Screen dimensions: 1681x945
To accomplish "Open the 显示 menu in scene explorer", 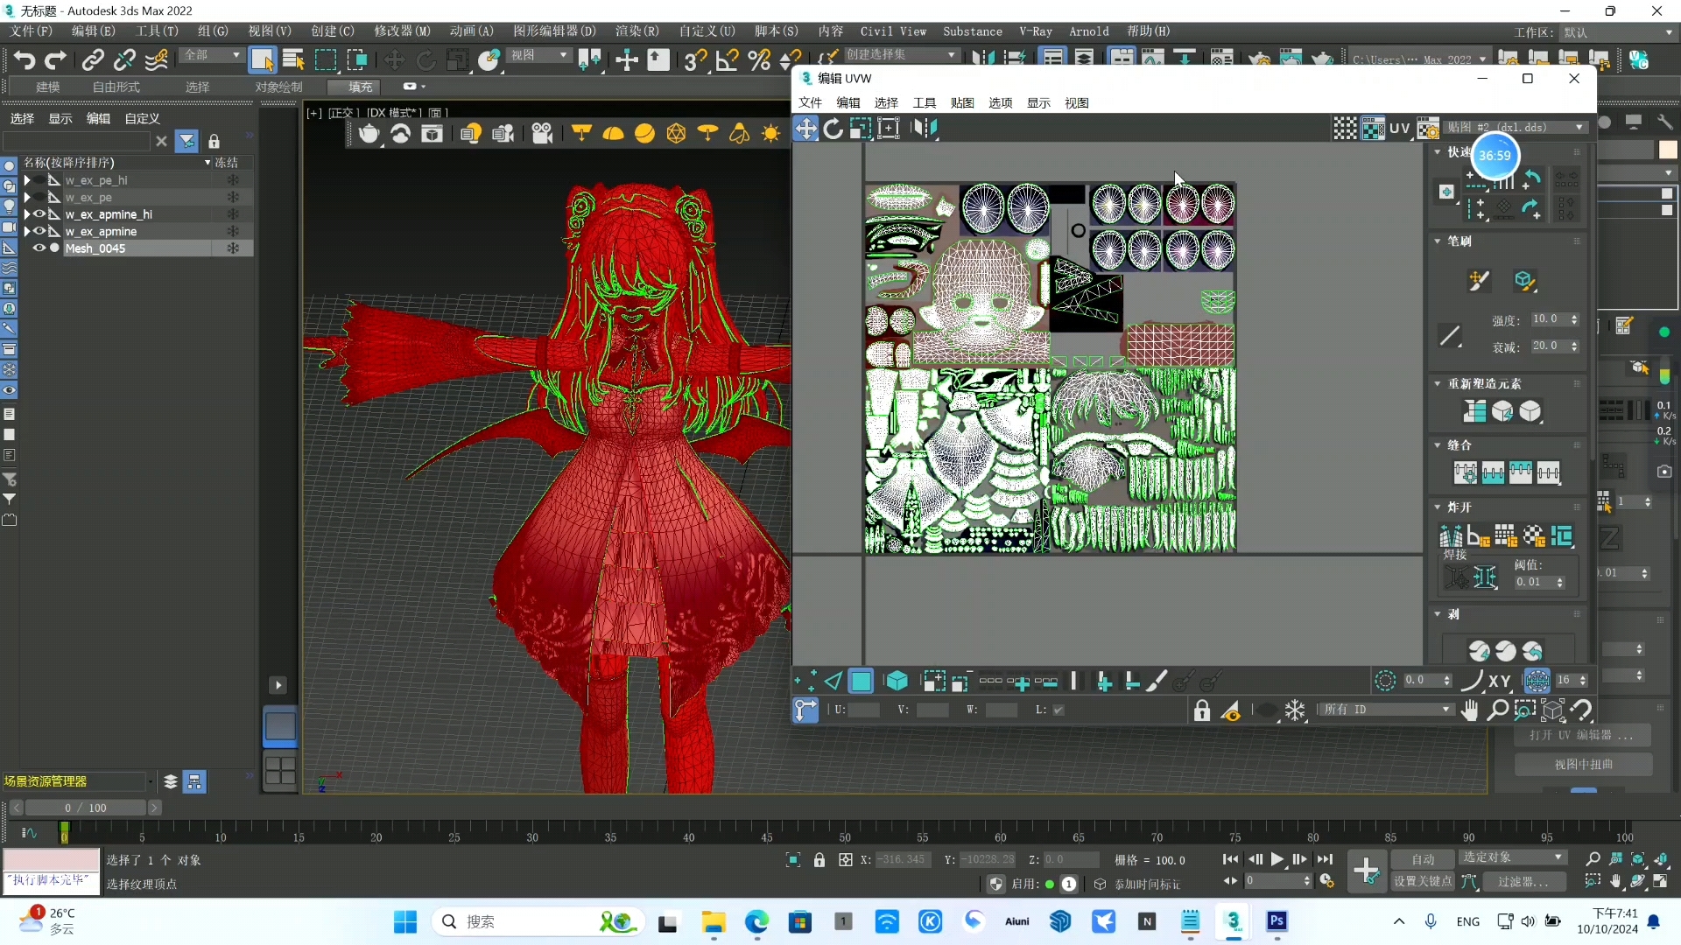I will [60, 119].
